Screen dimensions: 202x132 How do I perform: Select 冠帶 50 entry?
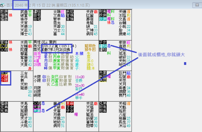coord(92,126)
